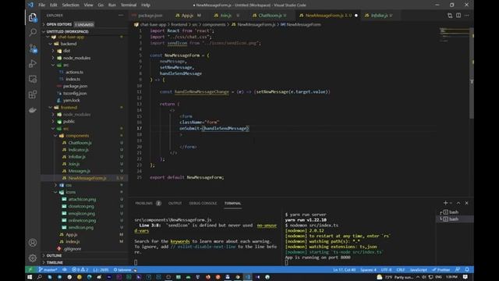This screenshot has width=499, height=281.
Task: Change the JavaScript language mode in status bar
Action: point(418,269)
